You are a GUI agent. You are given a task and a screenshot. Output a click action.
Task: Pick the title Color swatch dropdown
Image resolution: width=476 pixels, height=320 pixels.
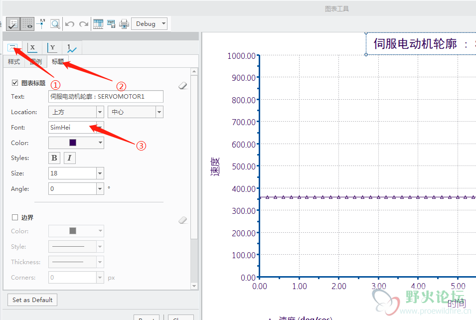click(76, 143)
